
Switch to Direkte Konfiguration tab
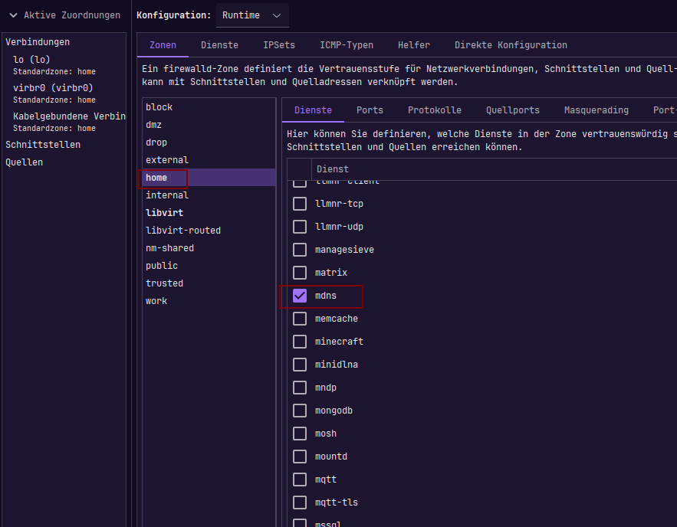pyautogui.click(x=511, y=45)
